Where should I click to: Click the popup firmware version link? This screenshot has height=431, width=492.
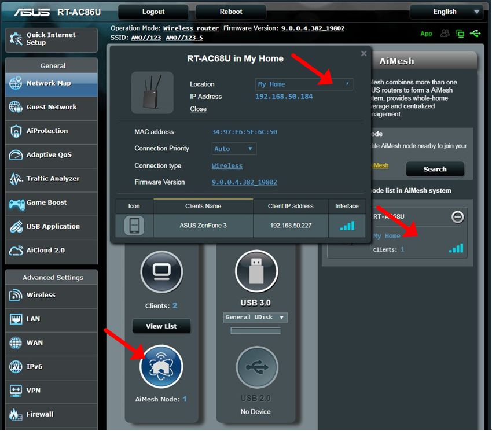pos(244,182)
